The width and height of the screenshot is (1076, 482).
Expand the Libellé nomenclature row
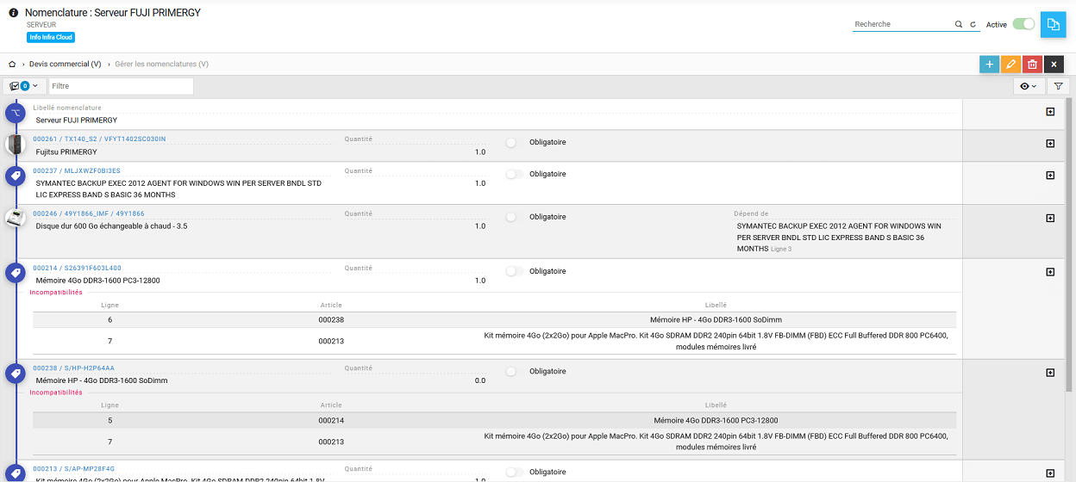click(1050, 112)
